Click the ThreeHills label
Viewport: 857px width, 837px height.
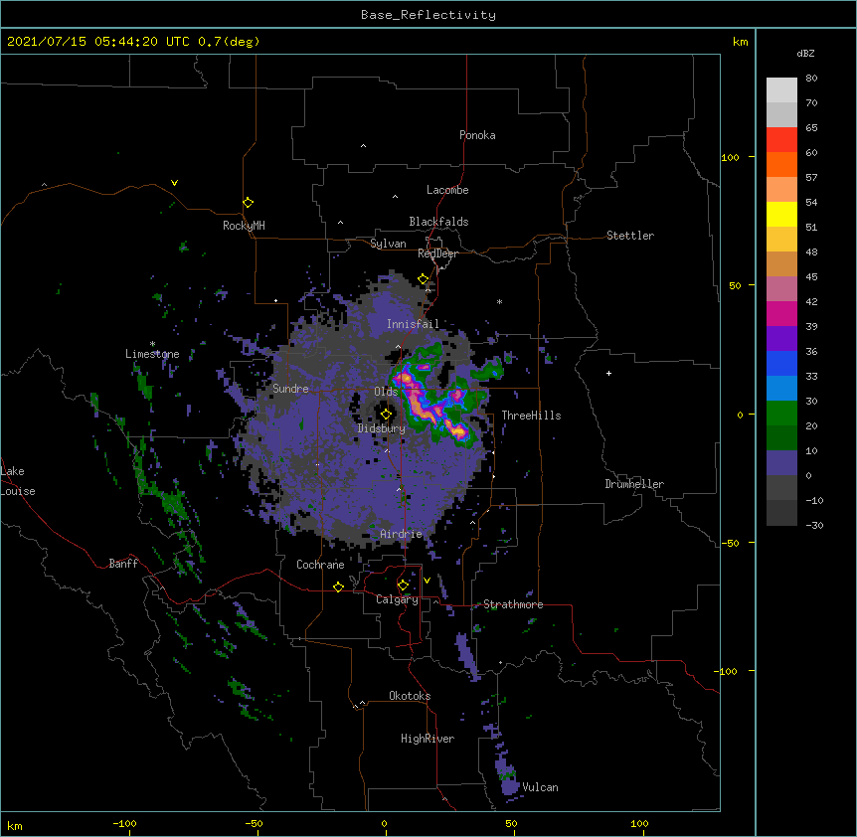tap(531, 416)
